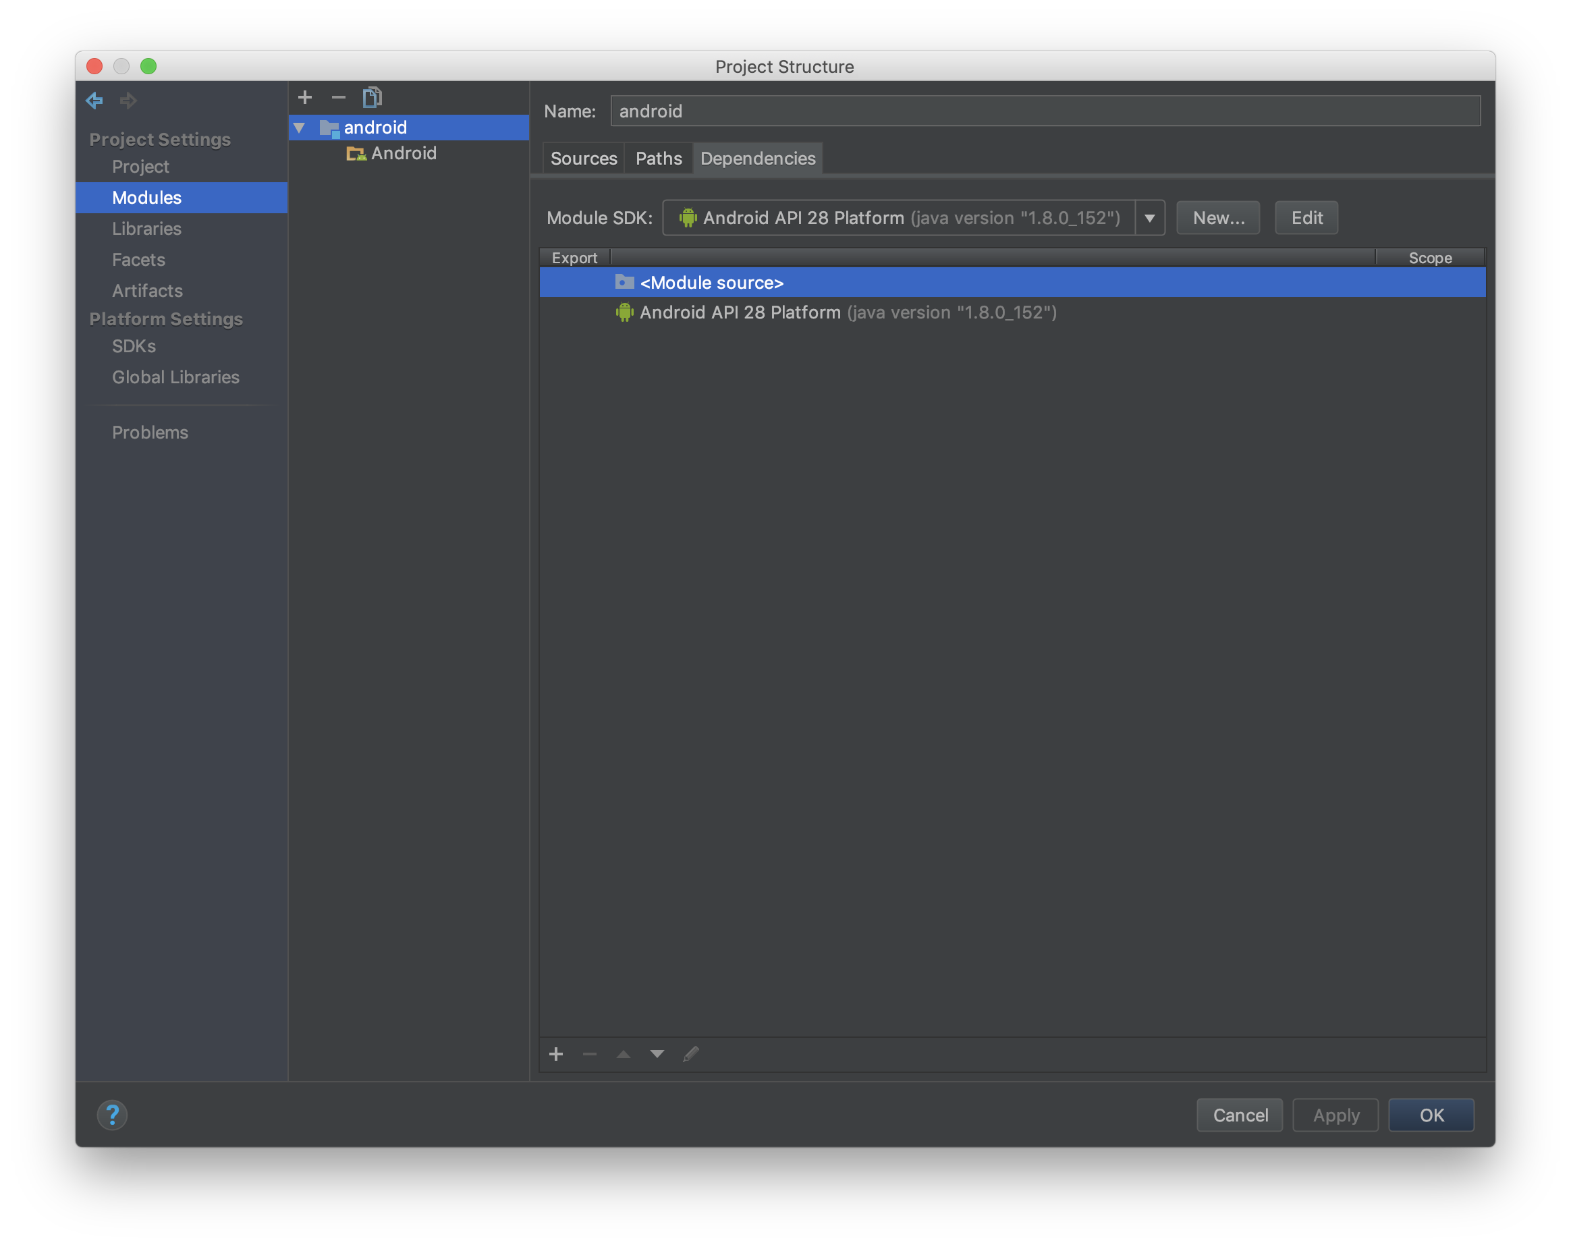Click the back navigation arrow
Viewport: 1571px width, 1247px height.
pyautogui.click(x=94, y=100)
